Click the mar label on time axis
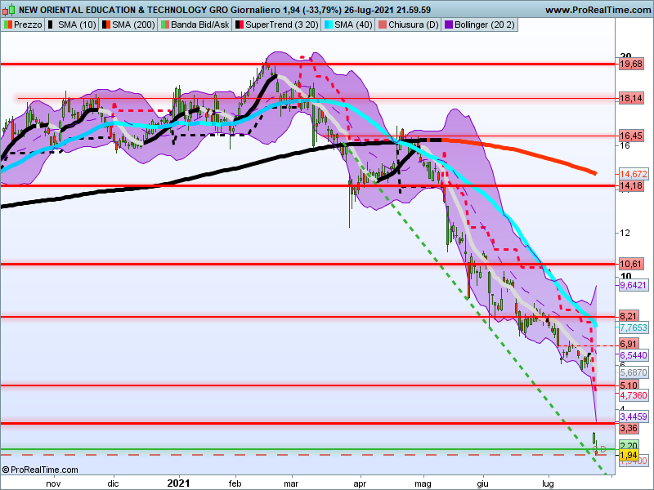The width and height of the screenshot is (654, 490). (291, 483)
